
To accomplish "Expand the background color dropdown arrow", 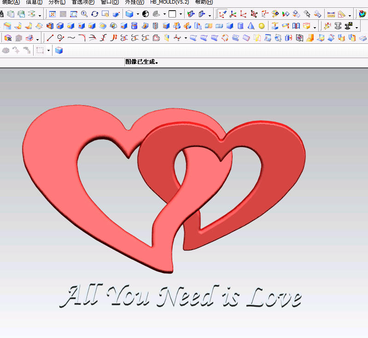I will point(181,14).
